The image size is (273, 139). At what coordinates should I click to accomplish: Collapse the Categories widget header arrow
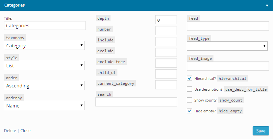(x=267, y=6)
